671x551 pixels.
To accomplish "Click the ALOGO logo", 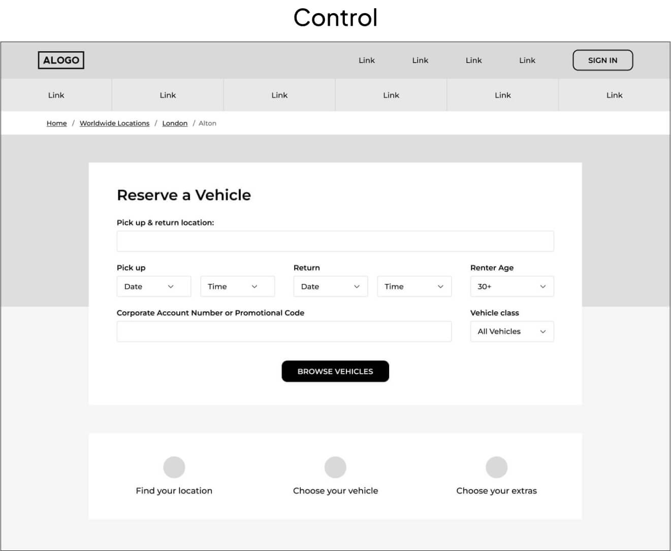I will 61,60.
